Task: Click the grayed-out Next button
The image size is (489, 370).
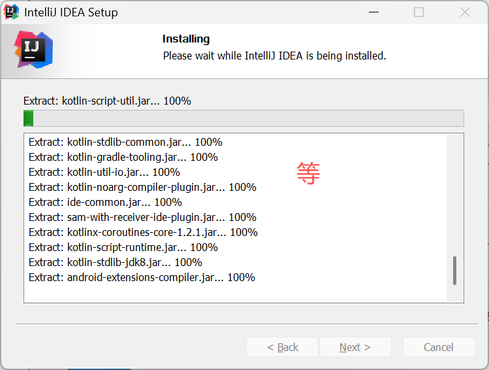Action: (x=355, y=347)
